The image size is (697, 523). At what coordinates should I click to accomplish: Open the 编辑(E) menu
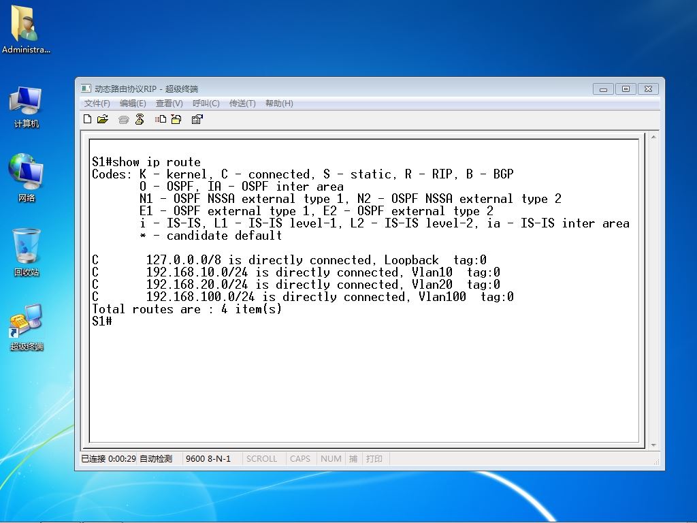tap(133, 104)
